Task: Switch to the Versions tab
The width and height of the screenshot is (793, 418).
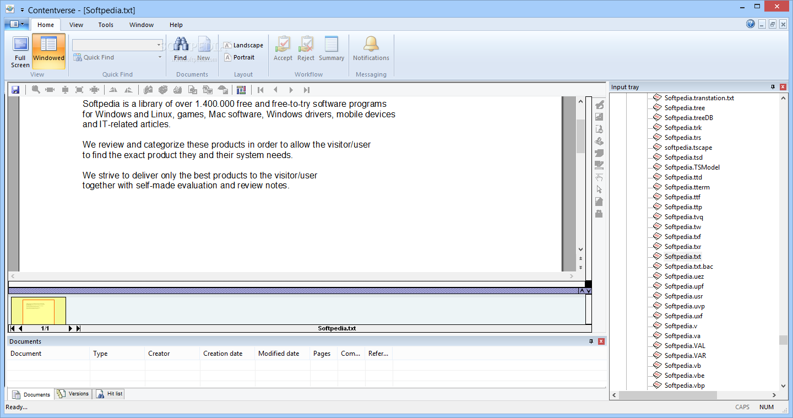Action: coord(73,394)
